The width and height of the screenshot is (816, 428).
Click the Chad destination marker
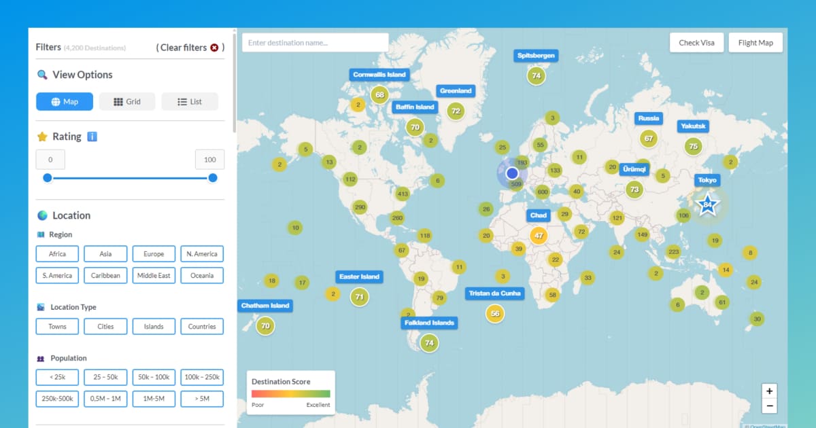click(x=538, y=234)
